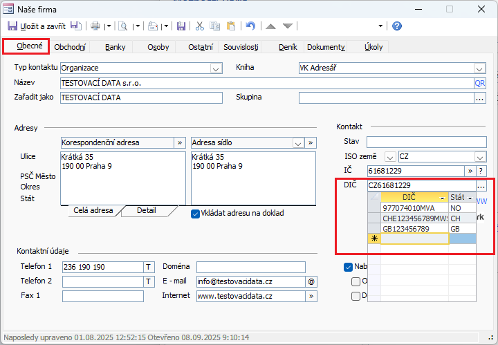
Task: Click the undo arrow icon
Action: tap(250, 26)
